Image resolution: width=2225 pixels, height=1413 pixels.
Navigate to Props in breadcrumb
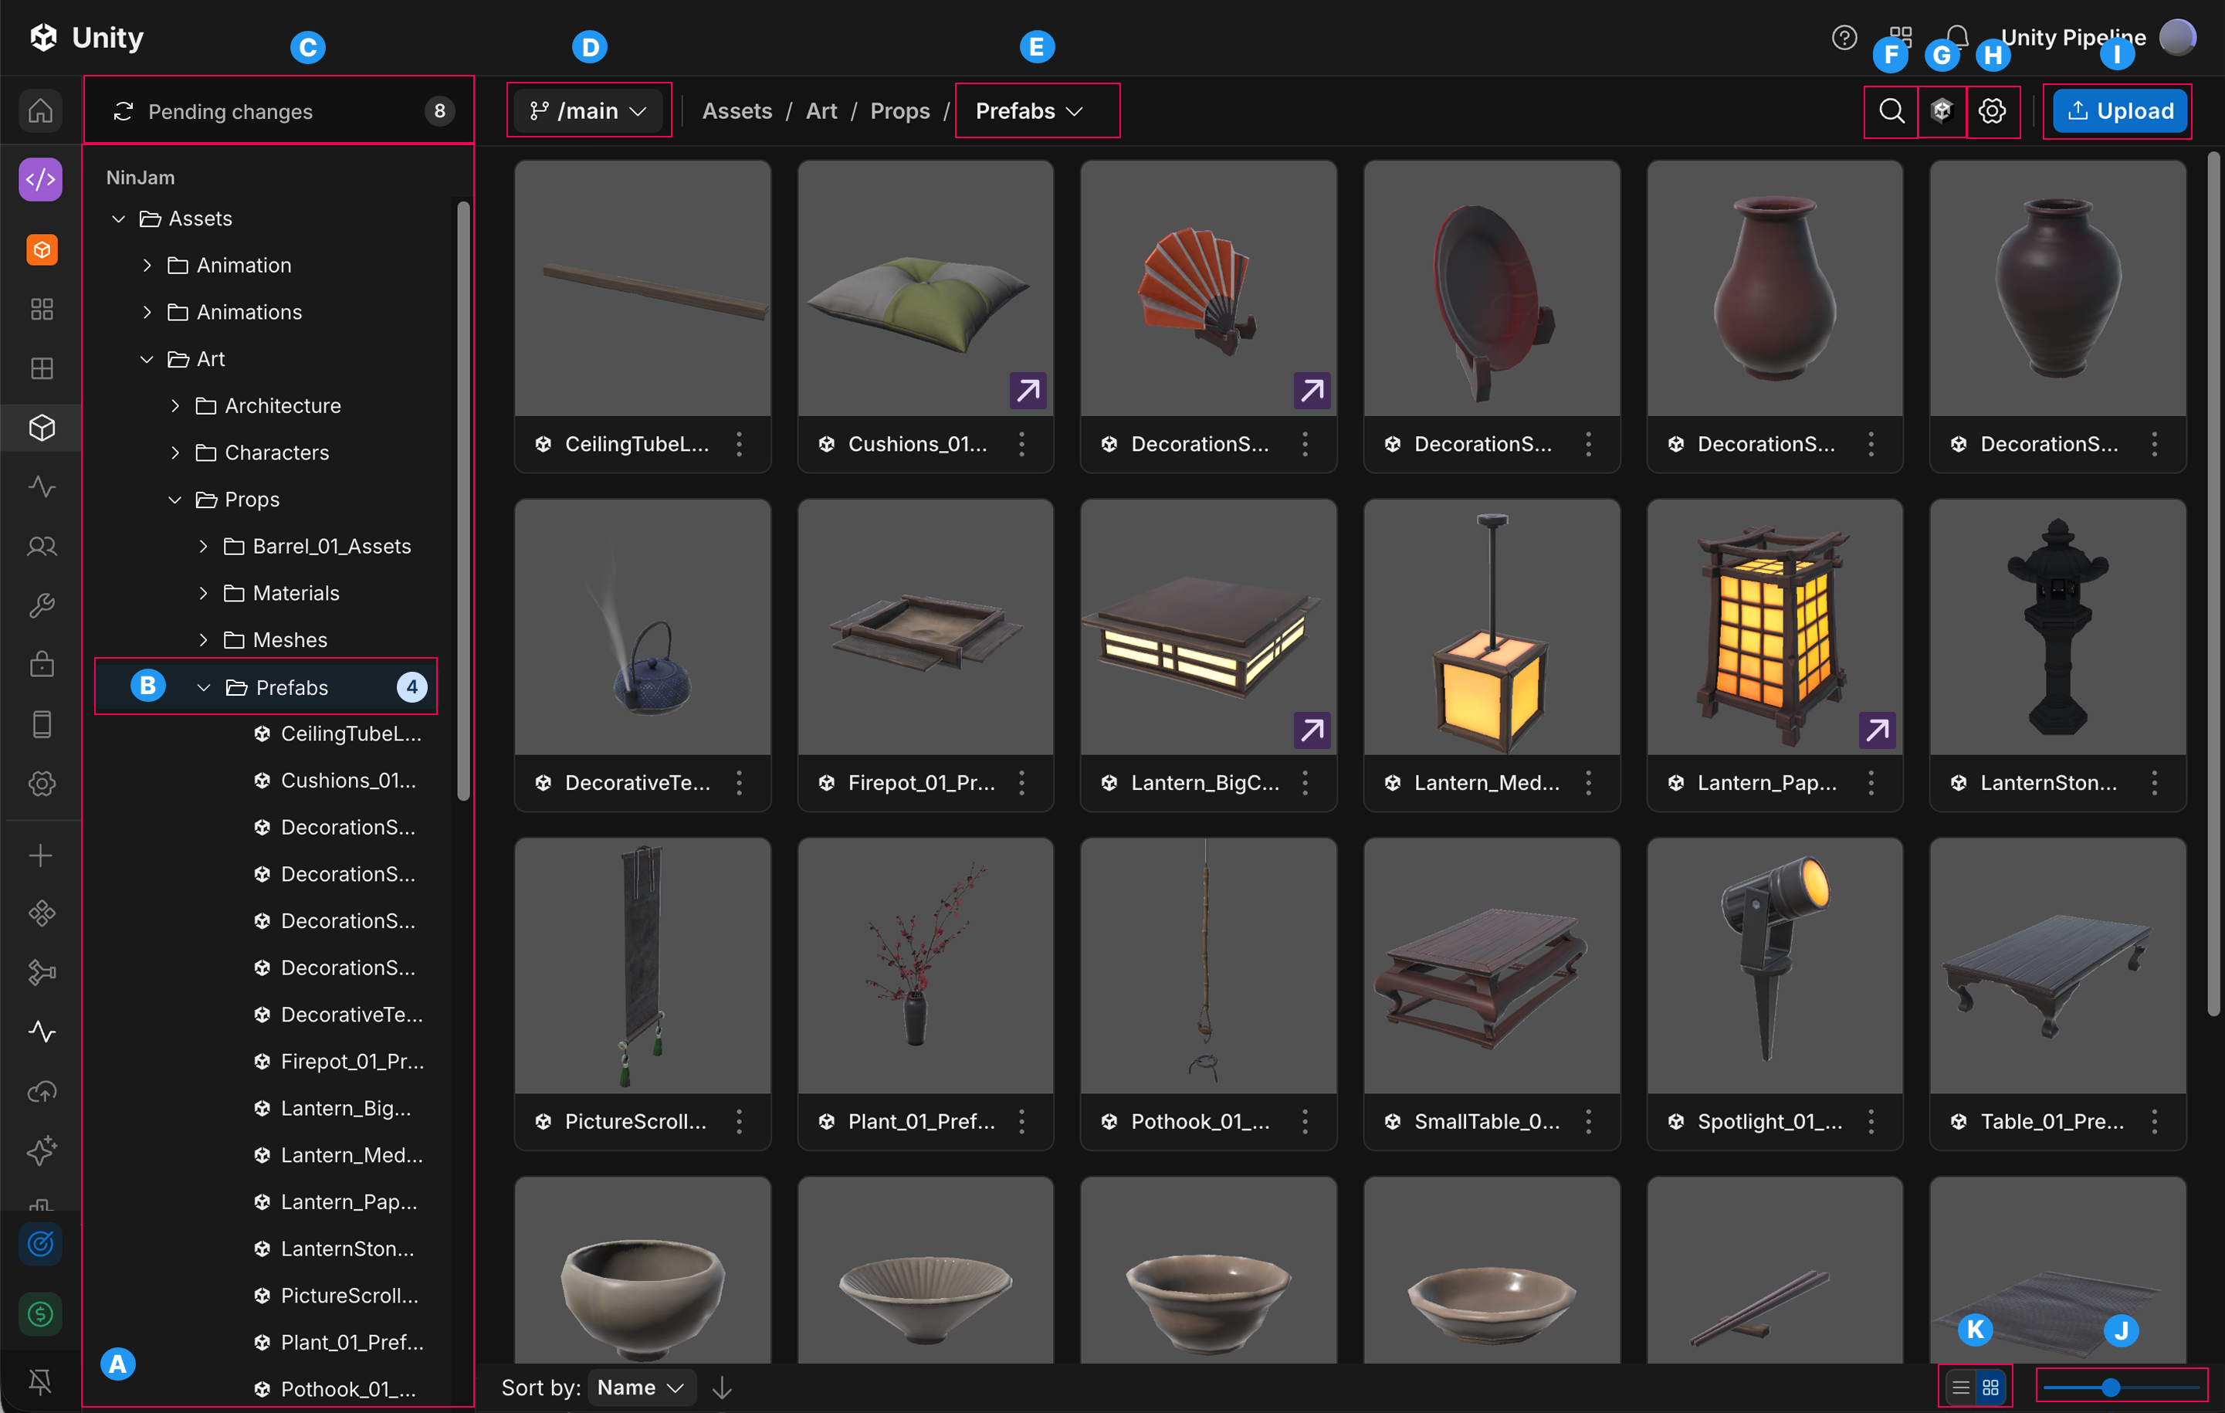(x=900, y=111)
